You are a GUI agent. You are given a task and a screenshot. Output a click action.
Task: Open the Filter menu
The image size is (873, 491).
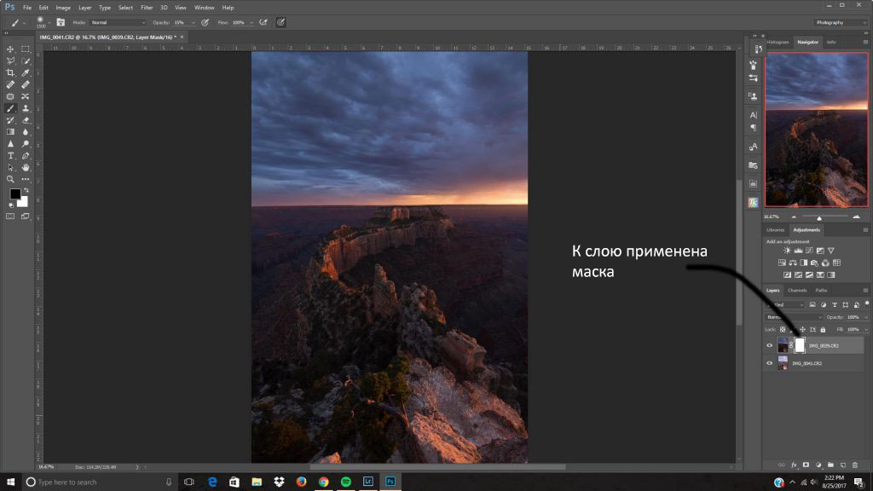147,8
